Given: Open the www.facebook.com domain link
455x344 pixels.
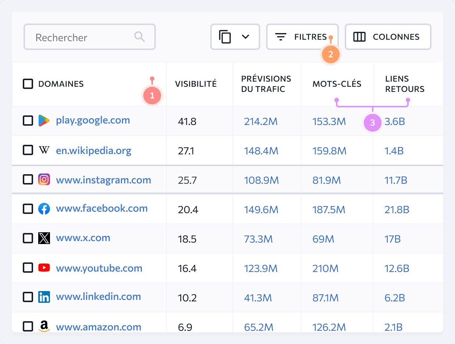Looking at the screenshot, I should click(x=102, y=208).
